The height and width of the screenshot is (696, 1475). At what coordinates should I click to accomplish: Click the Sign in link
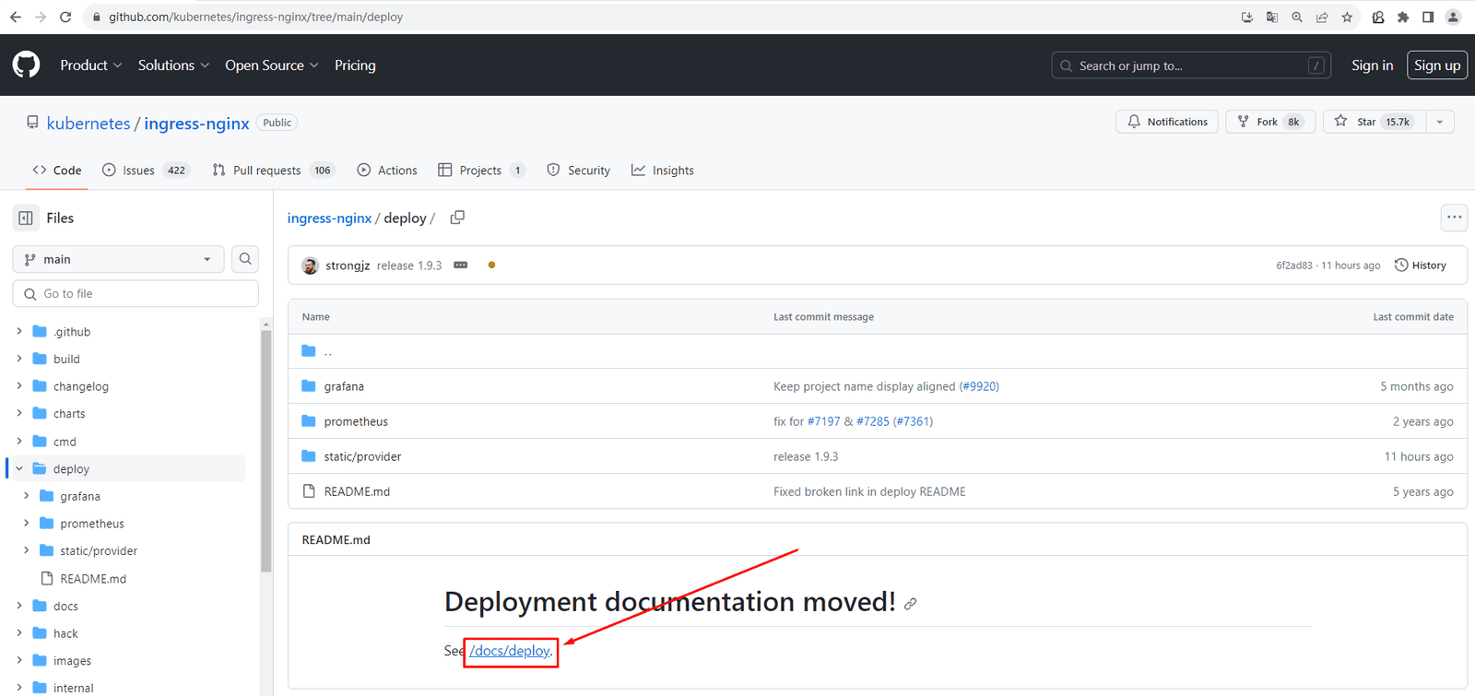(x=1372, y=65)
